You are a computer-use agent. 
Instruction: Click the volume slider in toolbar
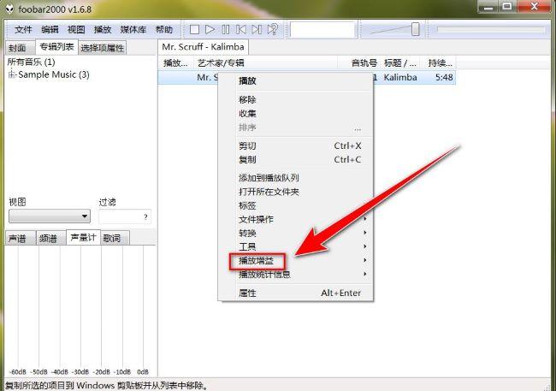click(x=397, y=30)
